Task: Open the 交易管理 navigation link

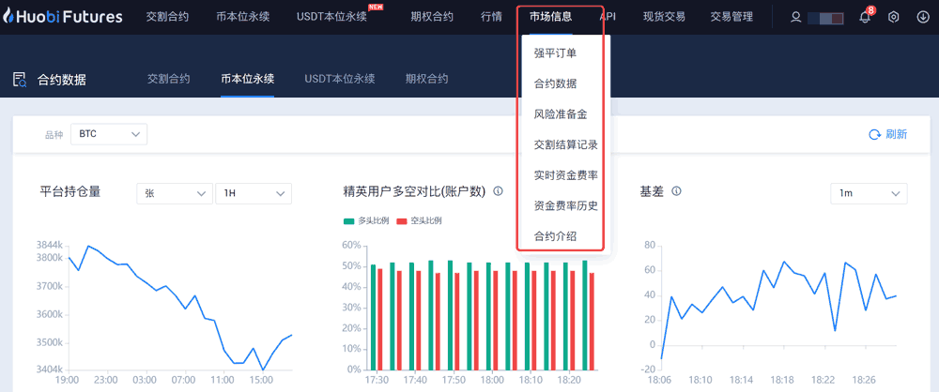Action: coord(731,17)
